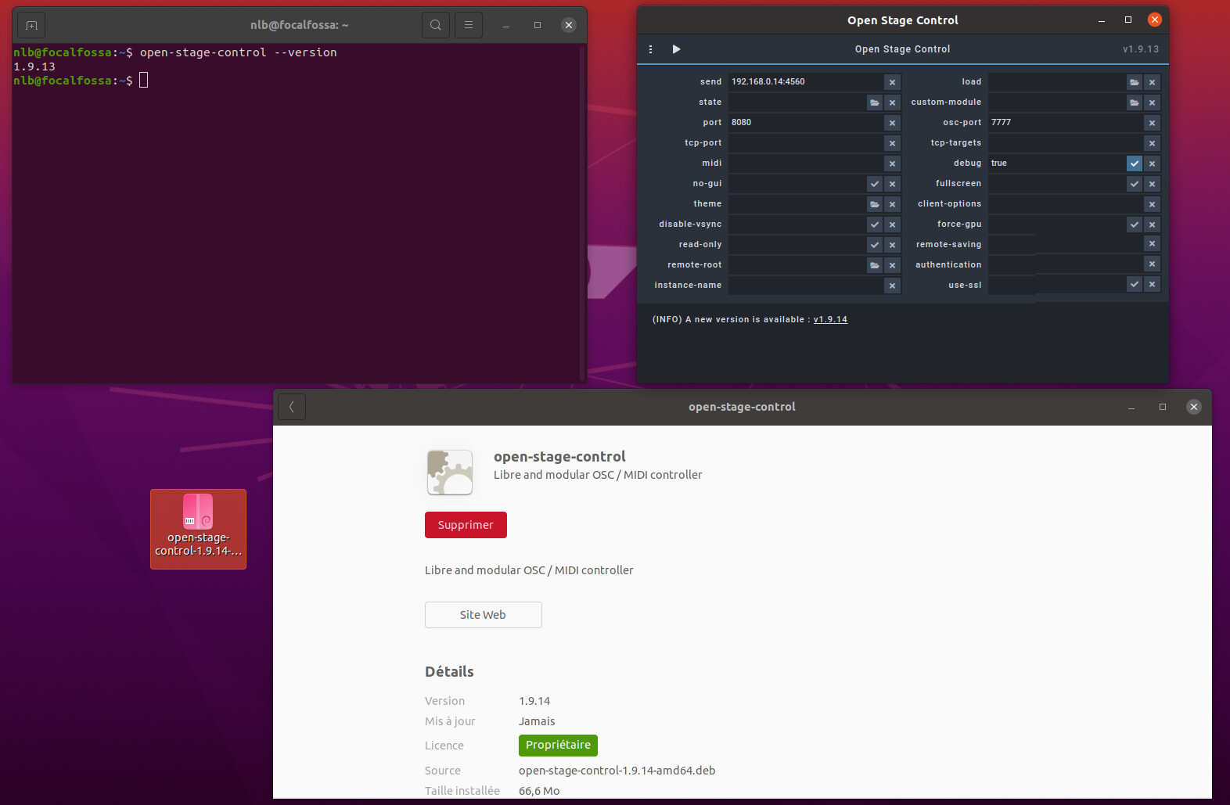Disable the debug option

tap(1135, 164)
